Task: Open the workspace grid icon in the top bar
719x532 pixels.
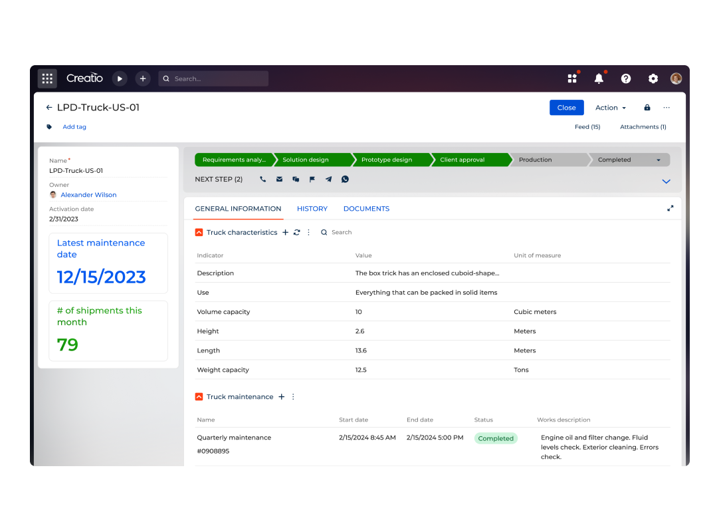Action: (x=572, y=78)
